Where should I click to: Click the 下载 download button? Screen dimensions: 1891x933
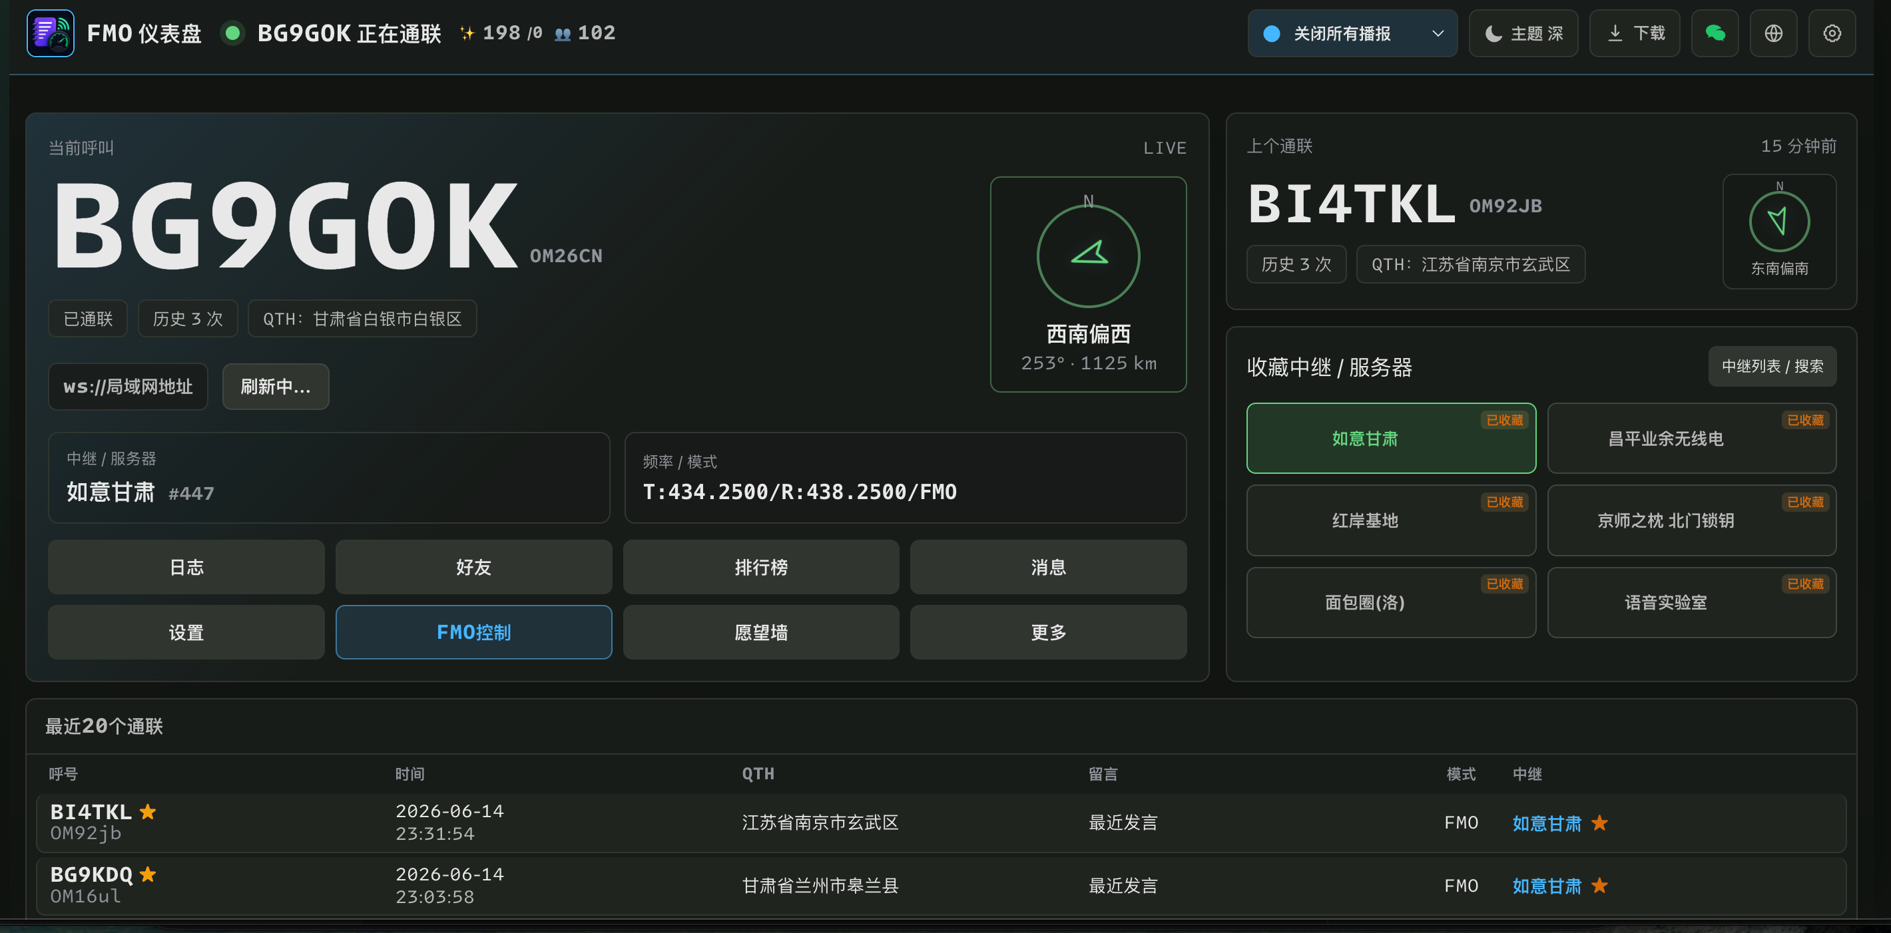1635,33
